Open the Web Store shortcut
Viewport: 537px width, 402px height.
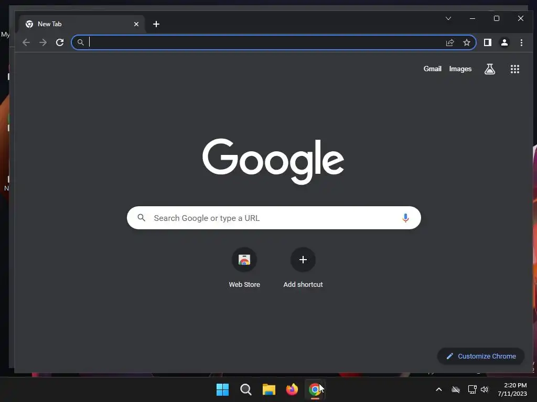tap(244, 267)
